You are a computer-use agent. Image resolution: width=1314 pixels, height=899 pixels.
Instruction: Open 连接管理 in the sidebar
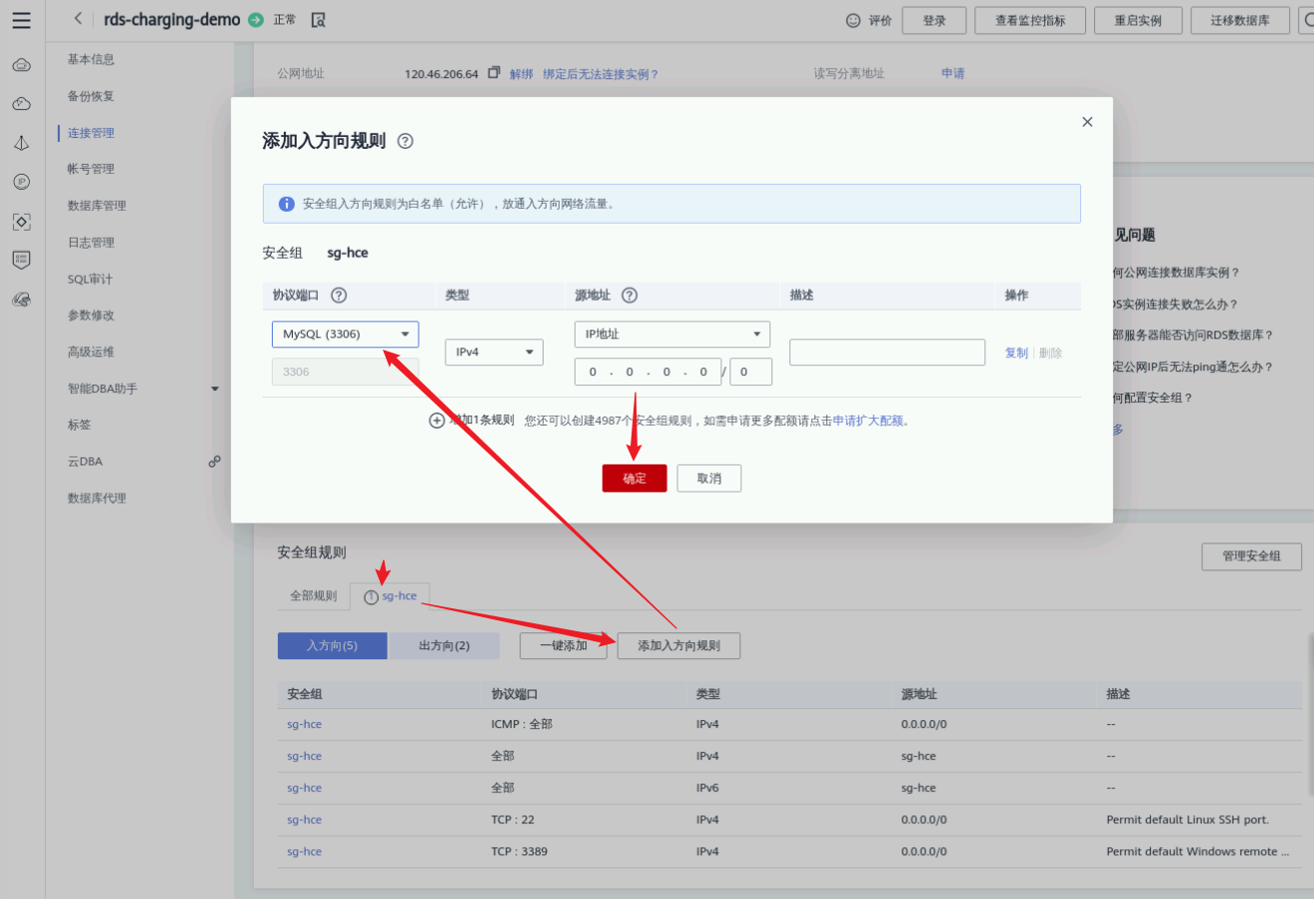[91, 133]
